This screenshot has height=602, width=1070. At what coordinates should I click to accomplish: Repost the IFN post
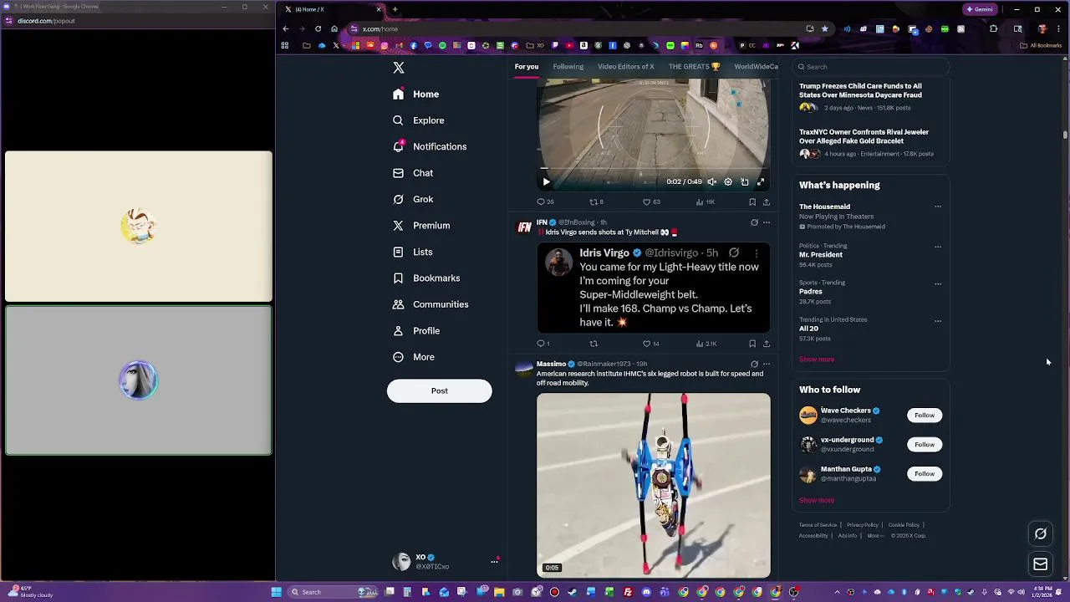(594, 344)
